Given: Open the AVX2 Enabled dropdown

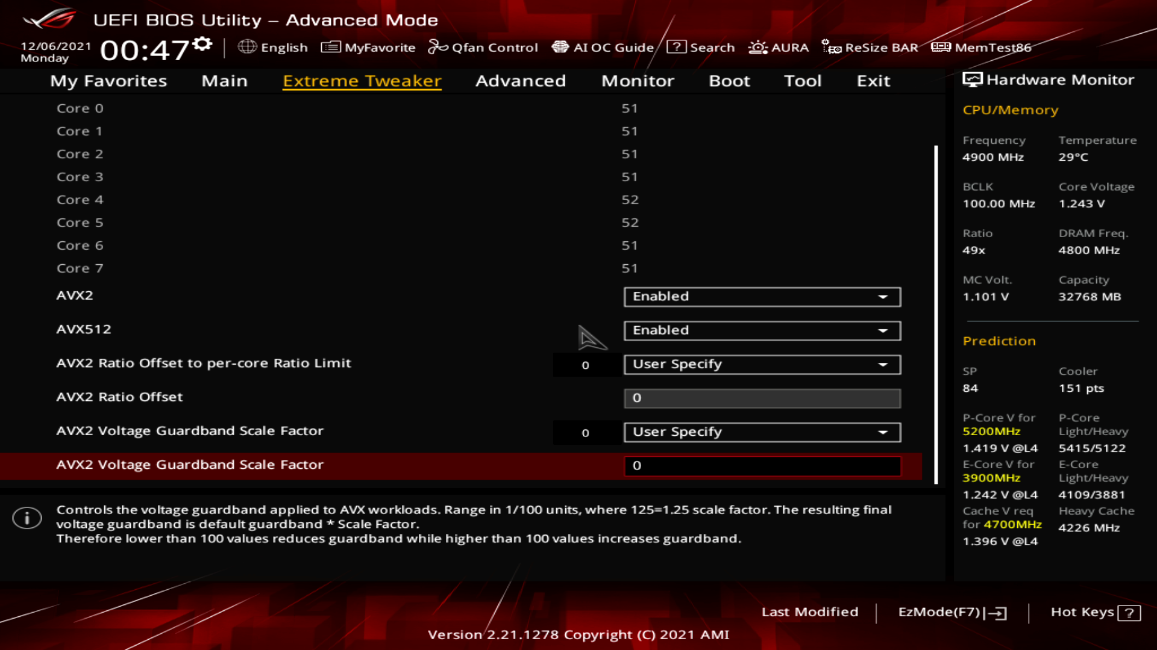Looking at the screenshot, I should [x=762, y=297].
